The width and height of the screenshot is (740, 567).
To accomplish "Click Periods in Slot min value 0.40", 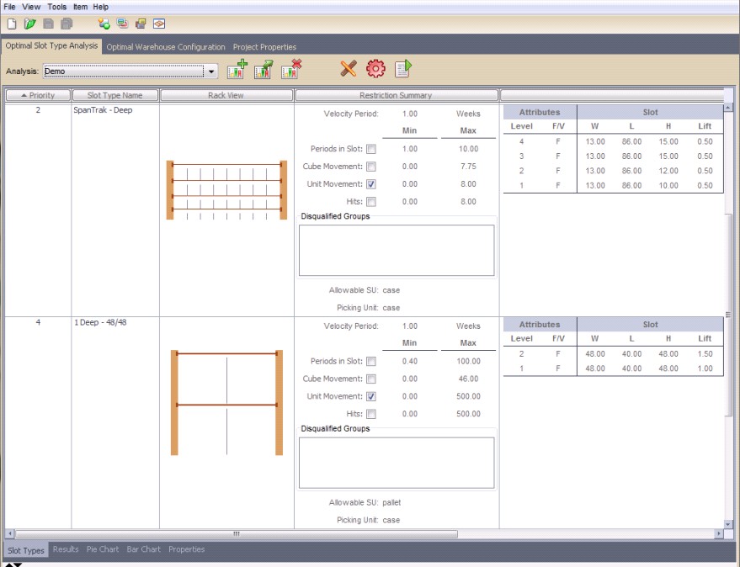I will (410, 362).
